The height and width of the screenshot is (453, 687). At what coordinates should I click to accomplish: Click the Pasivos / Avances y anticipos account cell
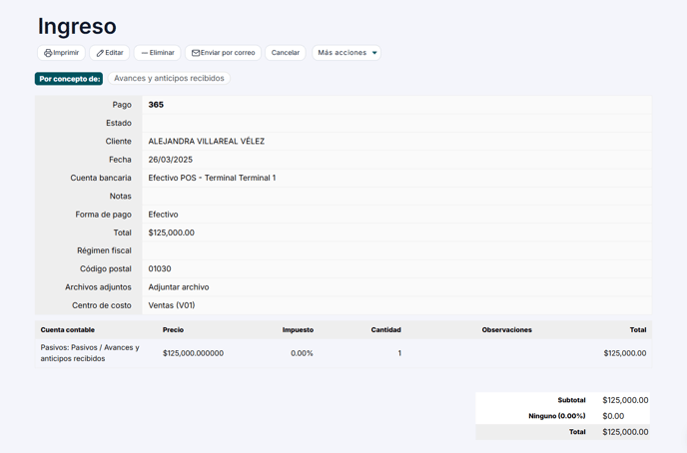click(x=90, y=353)
